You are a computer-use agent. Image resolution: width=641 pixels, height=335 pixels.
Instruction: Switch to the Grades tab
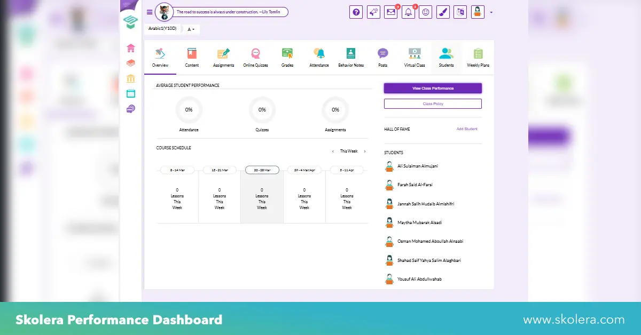point(287,58)
